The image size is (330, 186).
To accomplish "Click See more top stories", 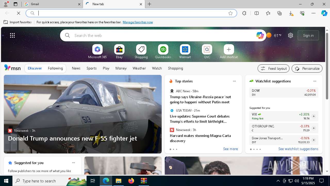I will [230, 149].
